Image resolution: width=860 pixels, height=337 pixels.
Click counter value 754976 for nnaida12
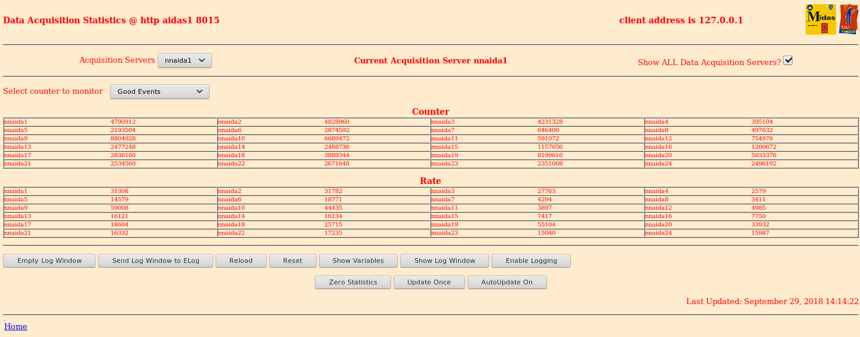(762, 139)
